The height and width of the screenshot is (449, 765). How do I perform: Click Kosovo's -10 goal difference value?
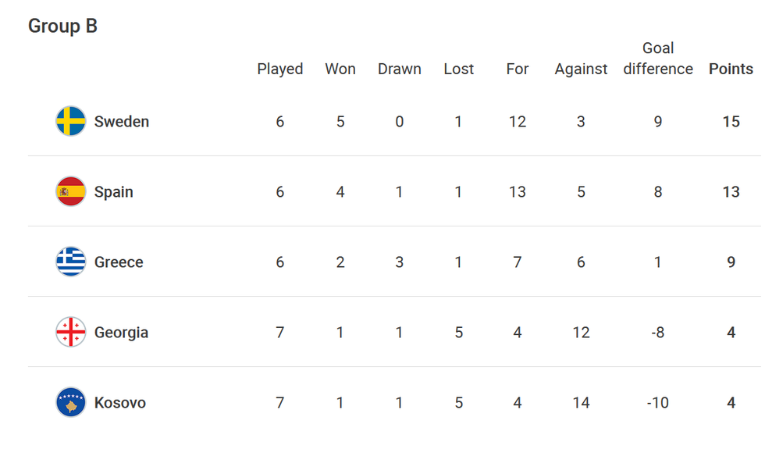[658, 403]
